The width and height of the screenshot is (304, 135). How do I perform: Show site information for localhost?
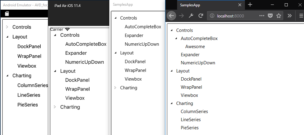(x=212, y=16)
